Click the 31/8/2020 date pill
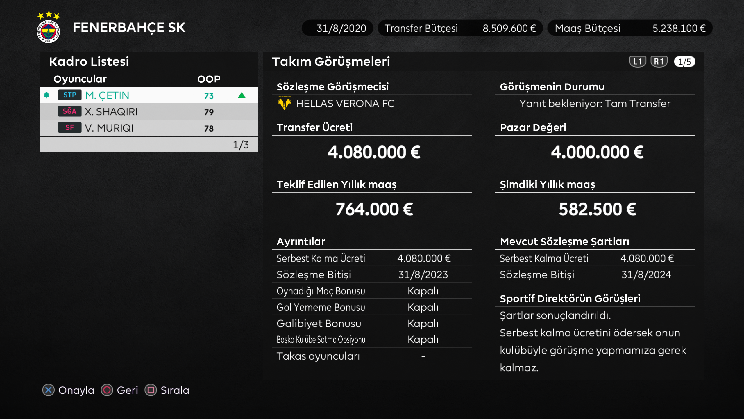744x419 pixels. click(337, 28)
